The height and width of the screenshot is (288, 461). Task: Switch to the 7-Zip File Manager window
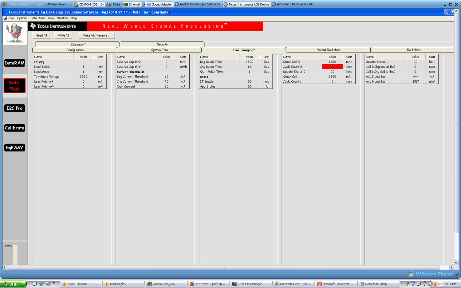click(251, 284)
